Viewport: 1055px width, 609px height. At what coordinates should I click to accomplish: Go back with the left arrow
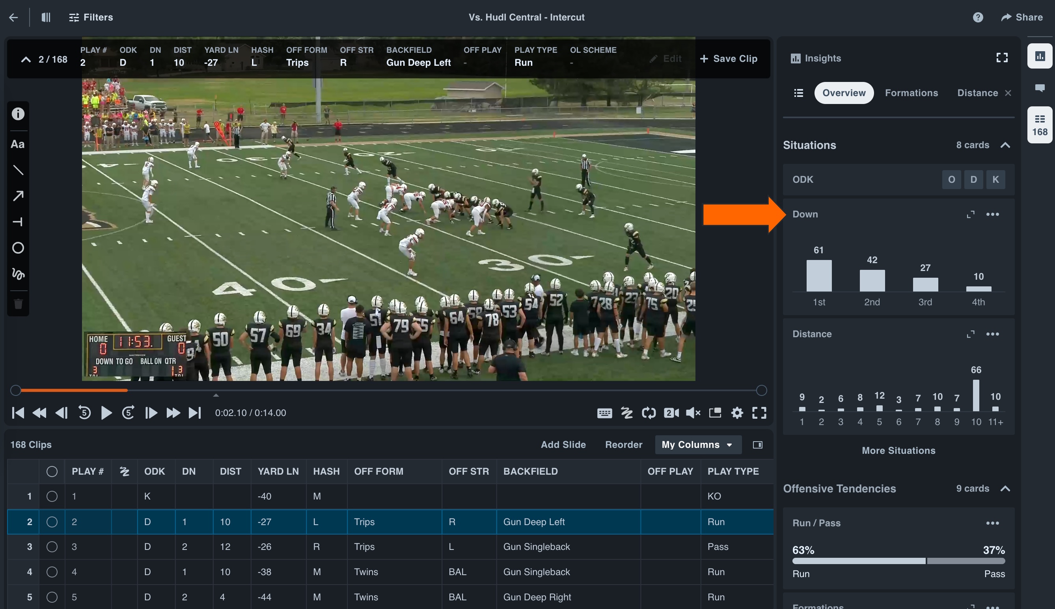coord(13,17)
